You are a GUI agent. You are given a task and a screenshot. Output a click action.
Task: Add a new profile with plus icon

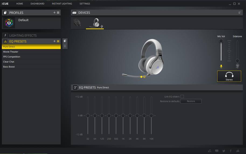click(54, 13)
